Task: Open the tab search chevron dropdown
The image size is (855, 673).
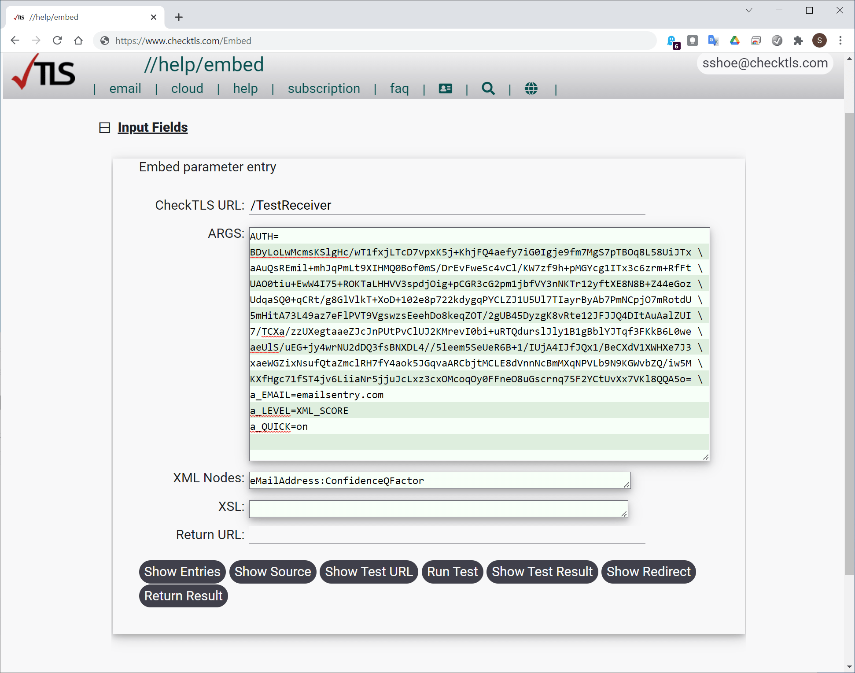Action: pos(748,10)
